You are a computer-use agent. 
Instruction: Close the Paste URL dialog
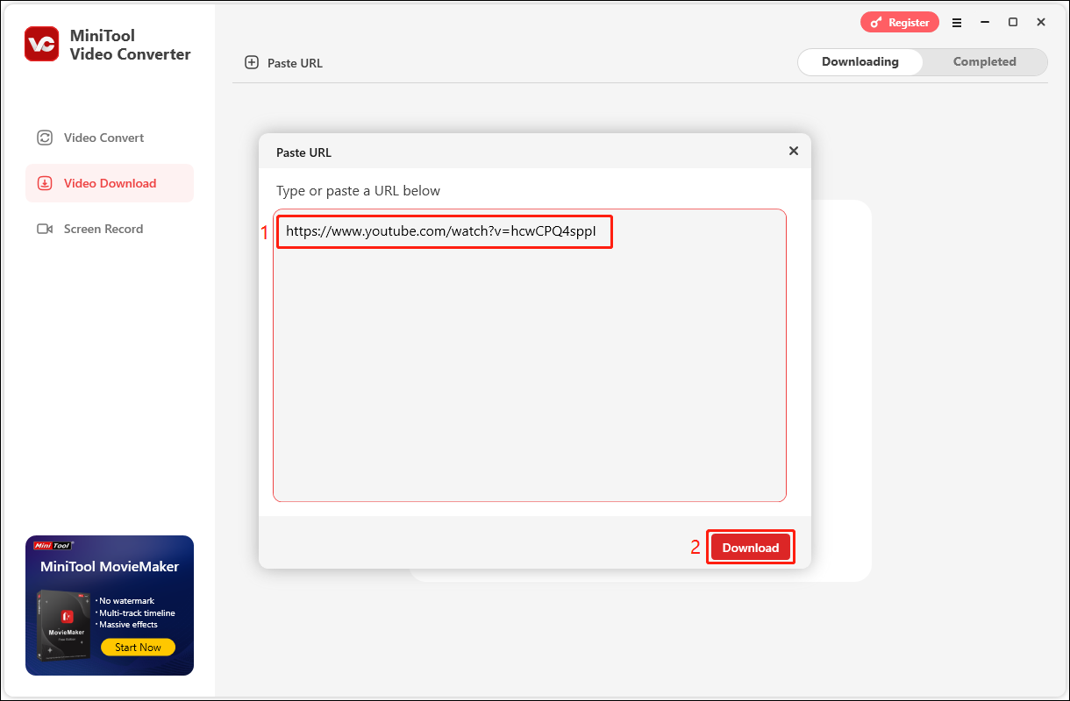[794, 151]
